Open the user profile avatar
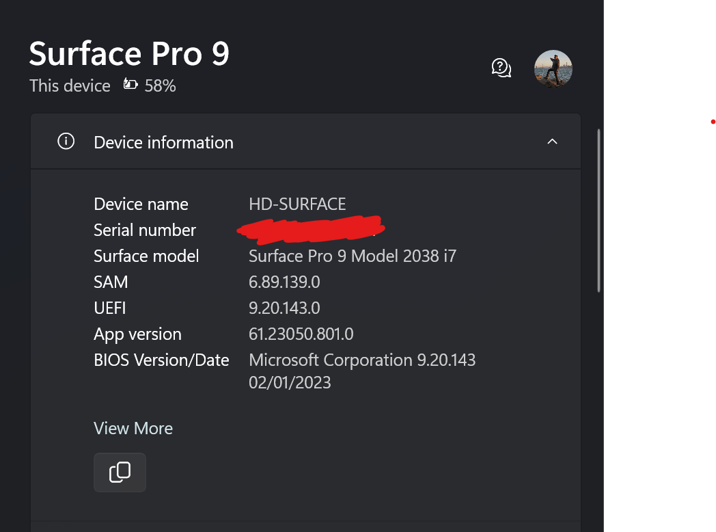The width and height of the screenshot is (716, 532). 553,68
